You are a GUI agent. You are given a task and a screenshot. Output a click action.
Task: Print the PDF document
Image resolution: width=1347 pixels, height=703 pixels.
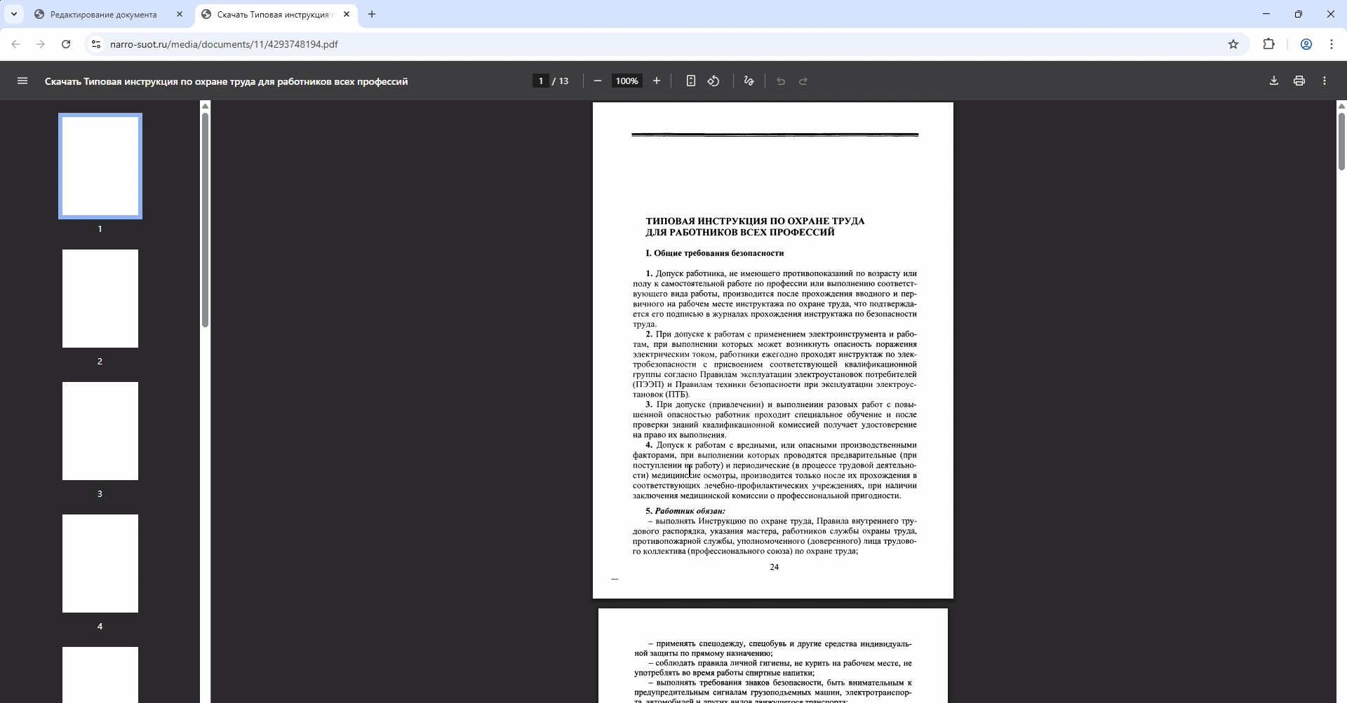(x=1299, y=81)
